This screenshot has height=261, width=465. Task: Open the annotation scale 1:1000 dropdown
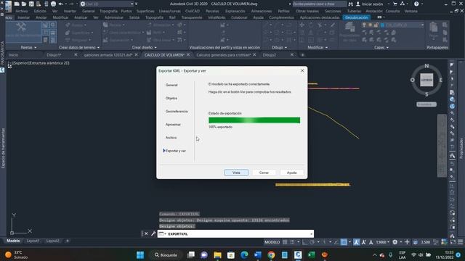coord(383,242)
